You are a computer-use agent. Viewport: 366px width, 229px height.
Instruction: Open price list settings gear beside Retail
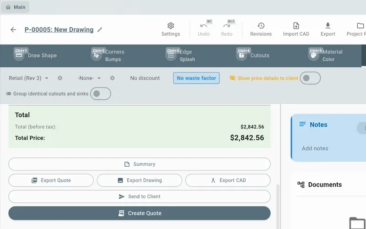60,78
